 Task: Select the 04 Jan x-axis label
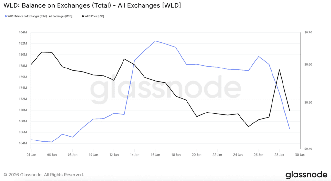[x=31, y=155]
